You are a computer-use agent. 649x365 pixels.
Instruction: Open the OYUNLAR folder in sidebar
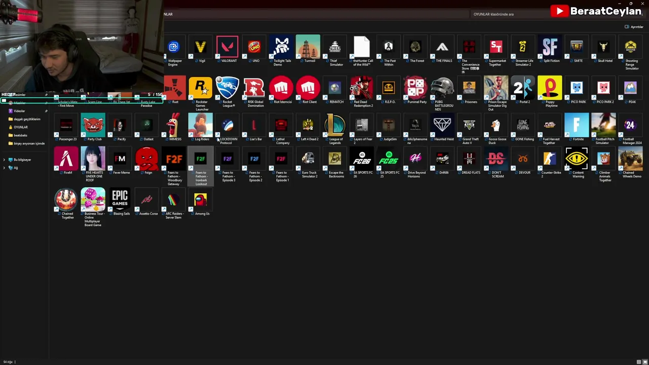pos(21,127)
